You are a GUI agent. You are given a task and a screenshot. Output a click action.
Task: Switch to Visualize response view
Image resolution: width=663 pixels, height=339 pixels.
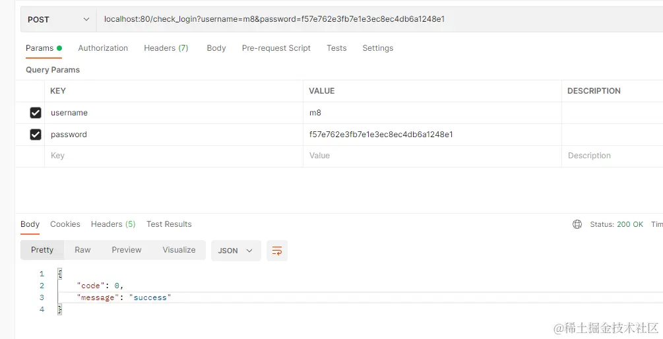179,250
